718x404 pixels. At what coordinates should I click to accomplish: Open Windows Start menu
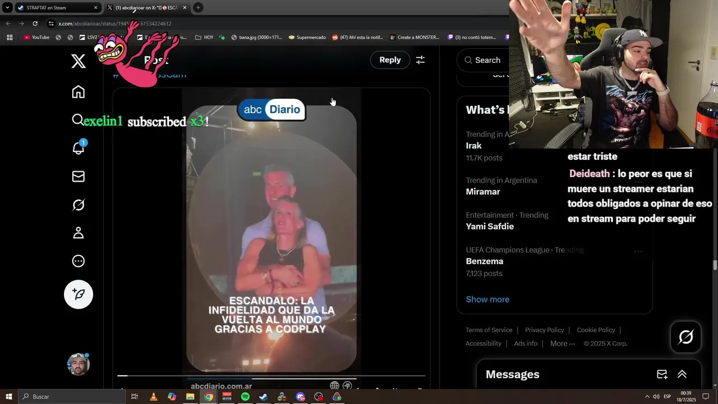[8, 397]
